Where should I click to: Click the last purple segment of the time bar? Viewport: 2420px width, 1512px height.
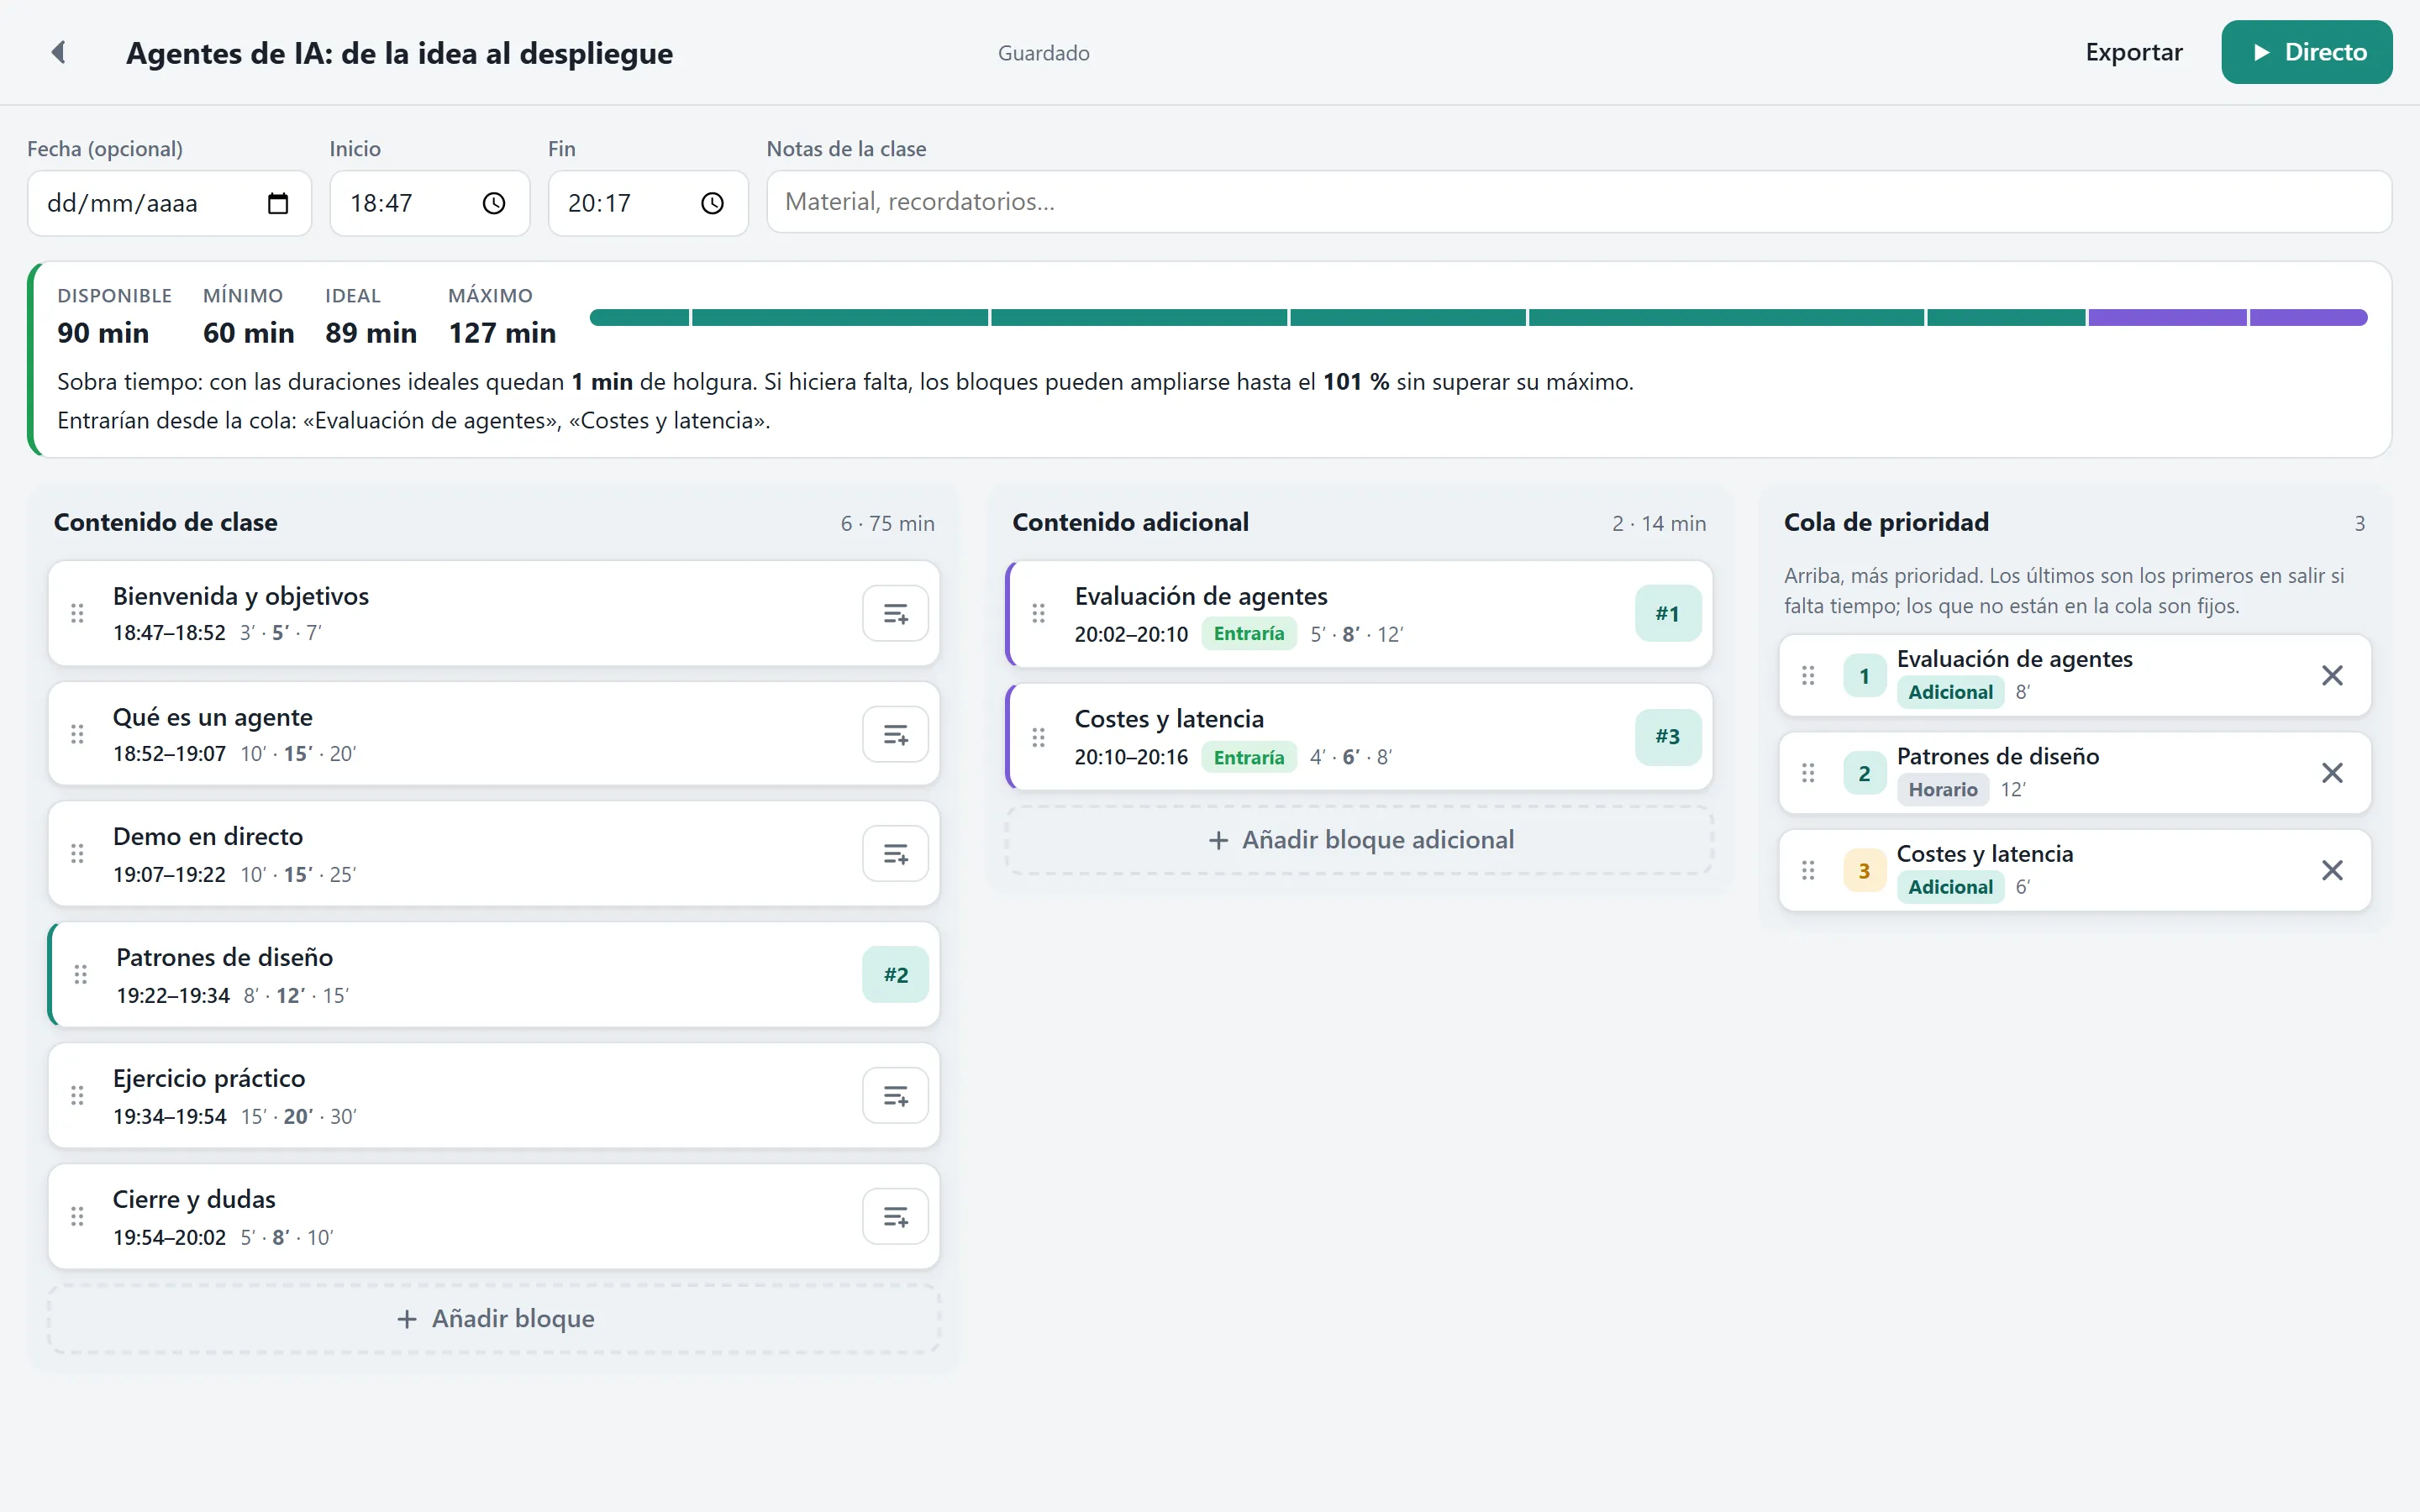coord(2309,317)
